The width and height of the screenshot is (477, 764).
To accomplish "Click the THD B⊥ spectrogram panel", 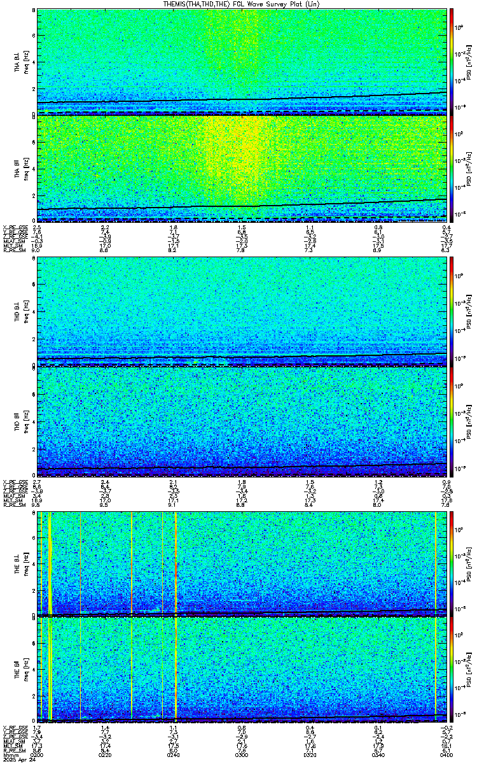I will tap(242, 311).
